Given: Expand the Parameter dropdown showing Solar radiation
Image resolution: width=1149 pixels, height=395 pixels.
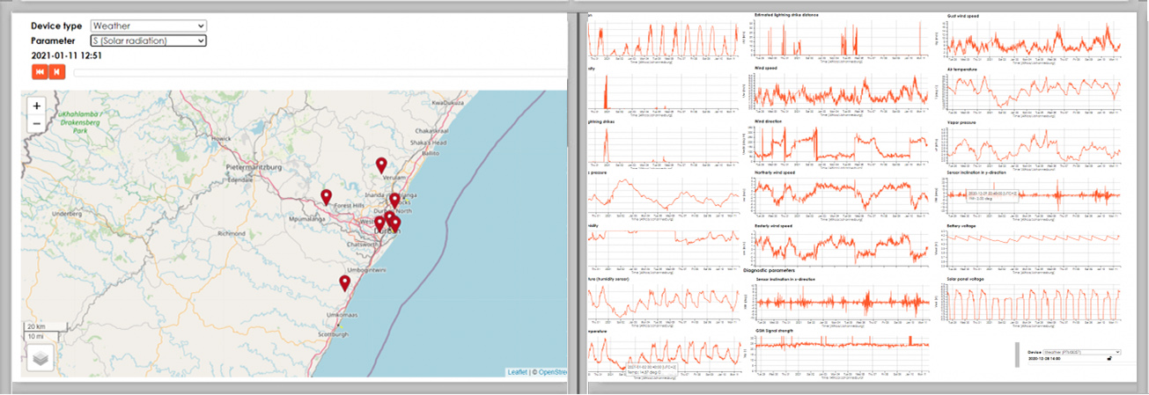Looking at the screenshot, I should coord(148,40).
